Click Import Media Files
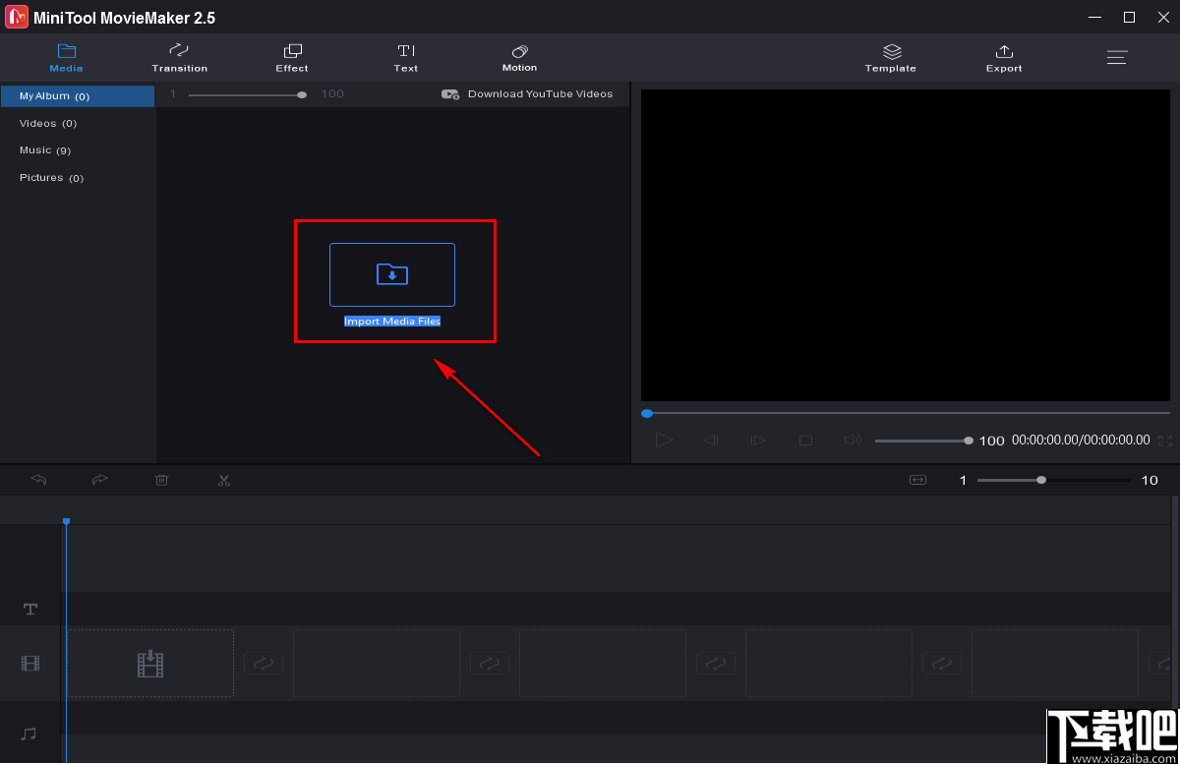 (392, 275)
